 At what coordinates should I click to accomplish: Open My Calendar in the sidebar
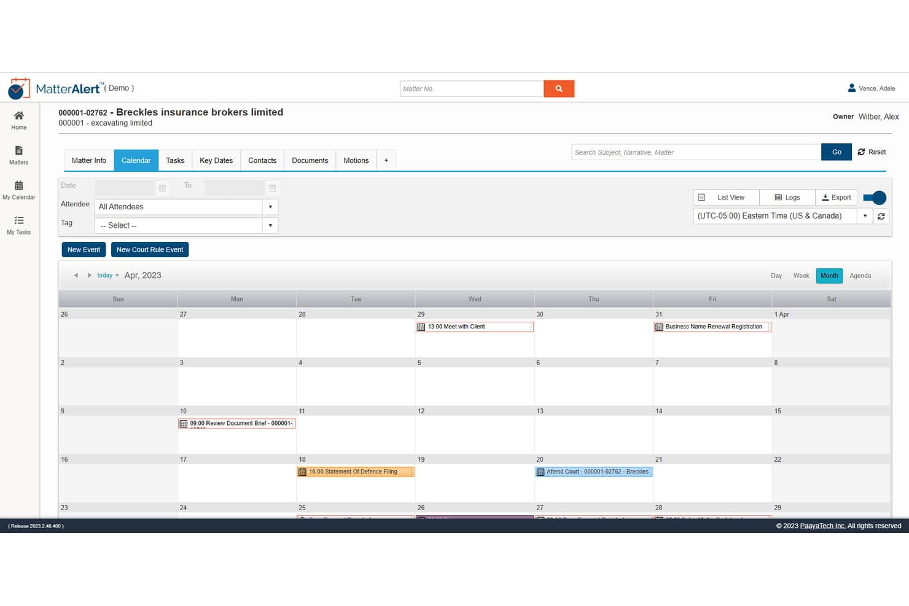pyautogui.click(x=19, y=190)
